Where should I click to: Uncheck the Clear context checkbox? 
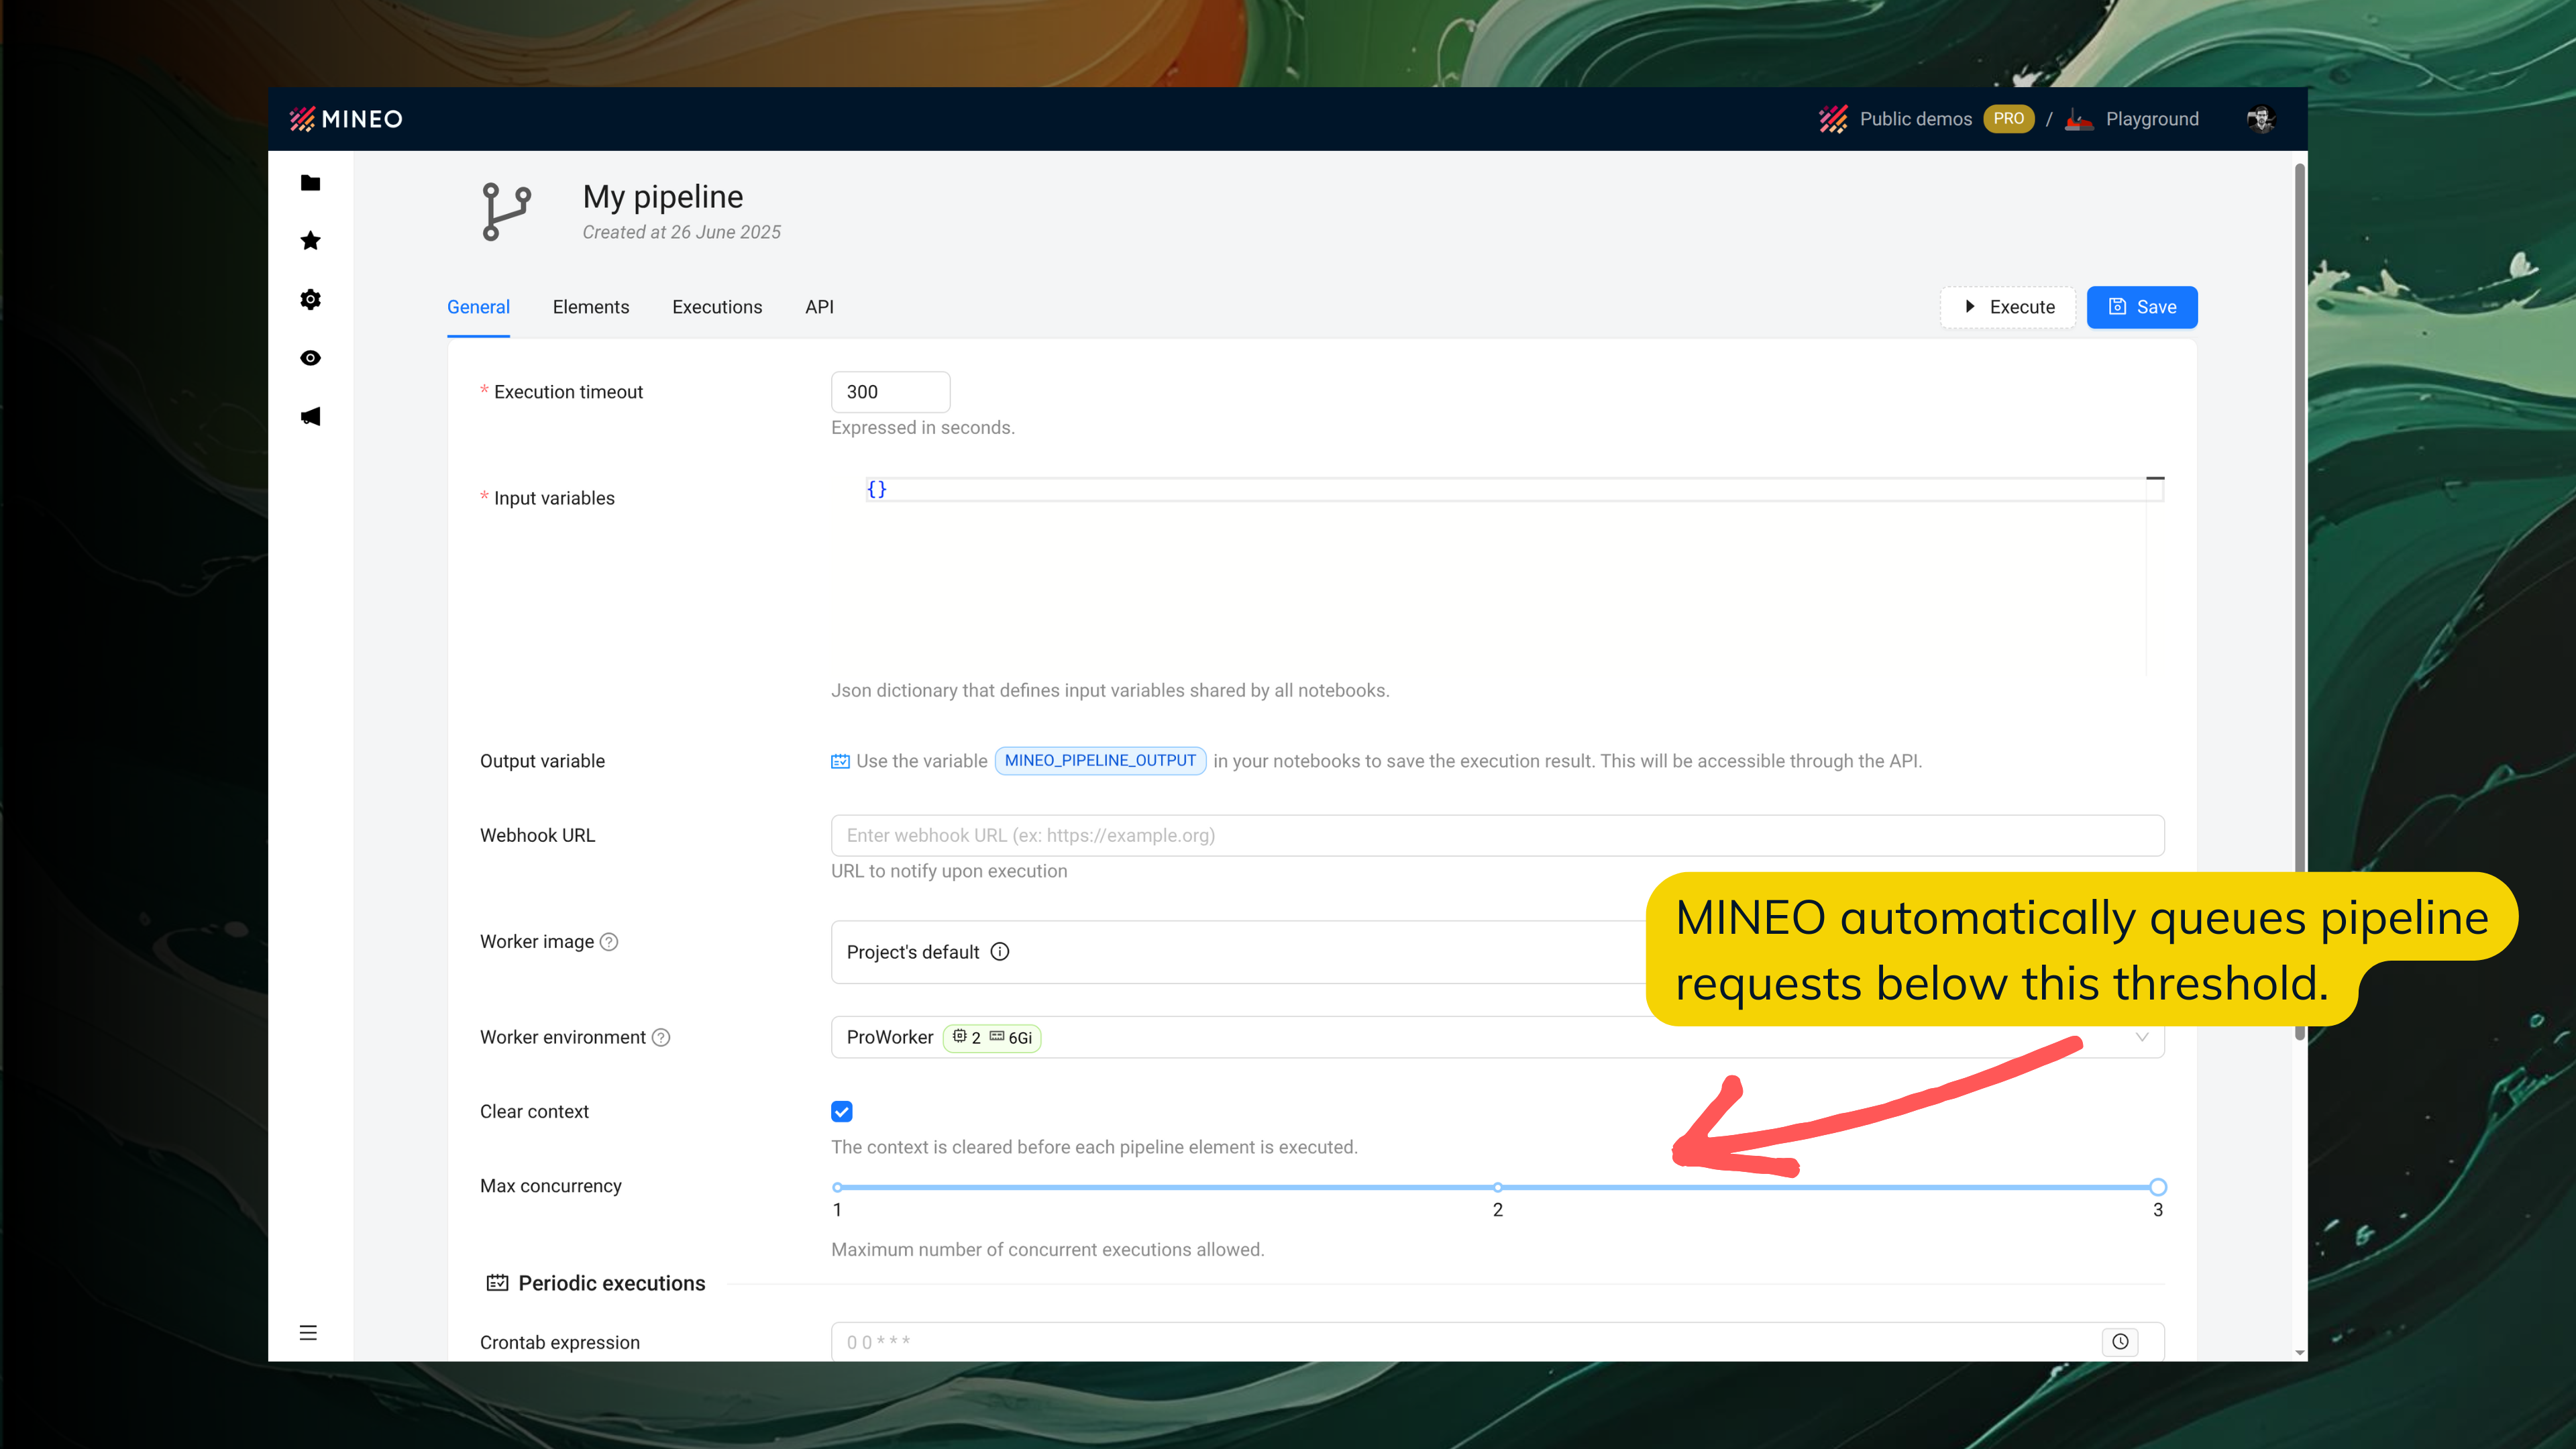(x=842, y=1112)
